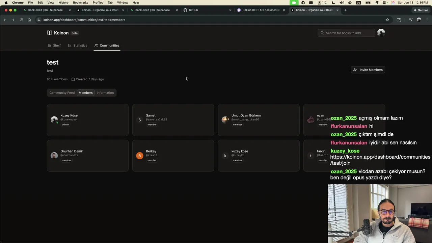Click tarcin's t avatar

(310, 156)
